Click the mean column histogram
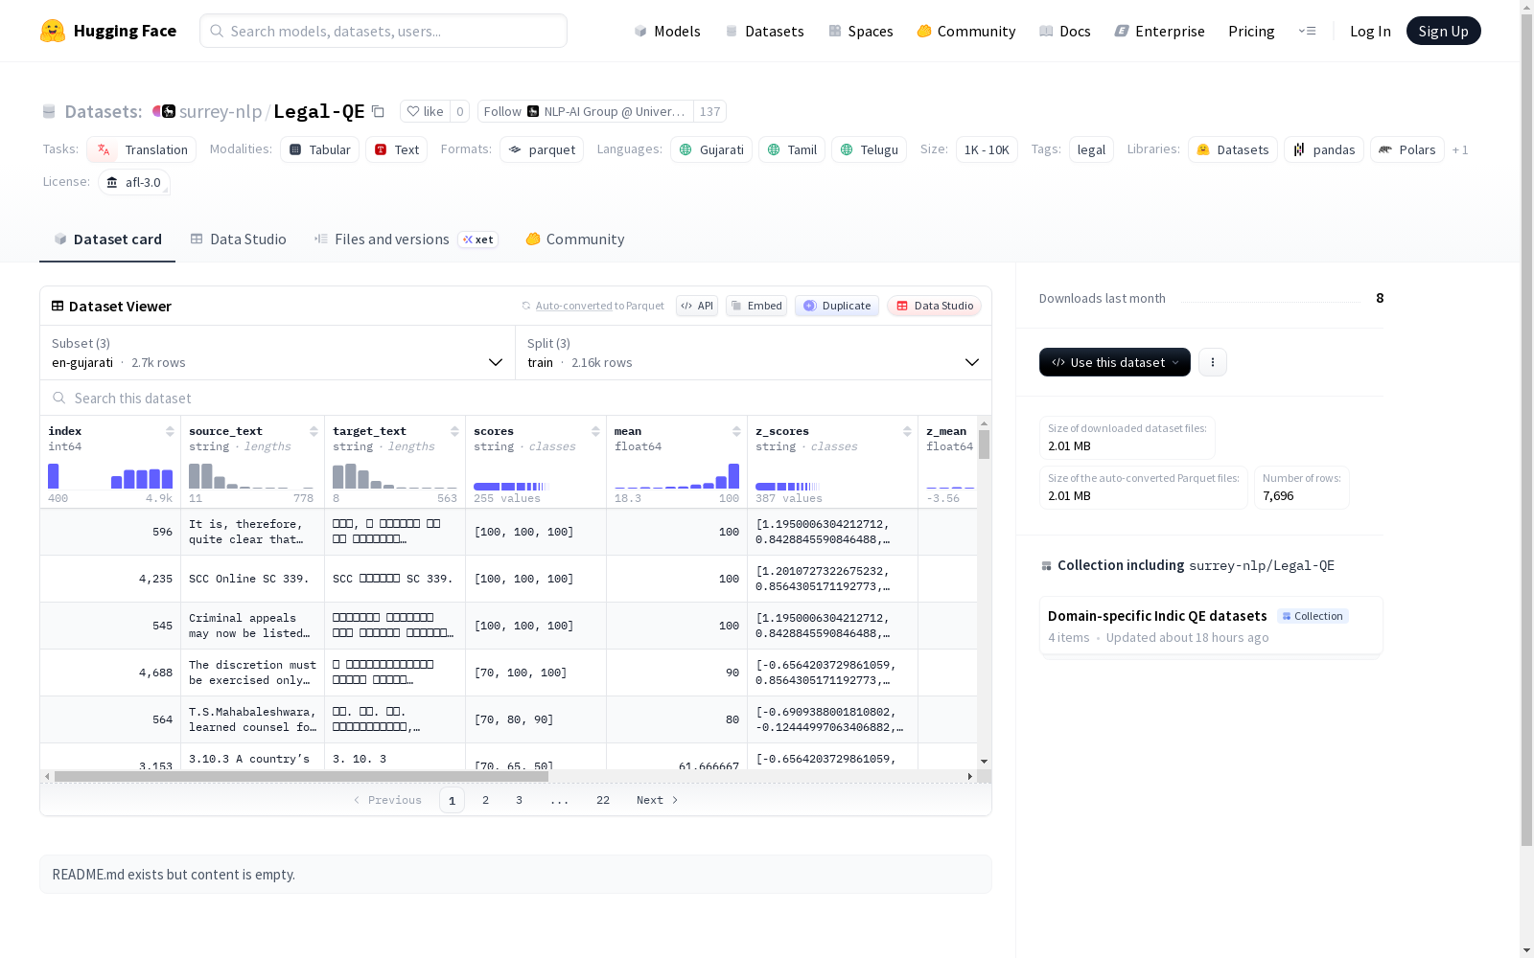Screen dimensions: 1534x958 677,476
